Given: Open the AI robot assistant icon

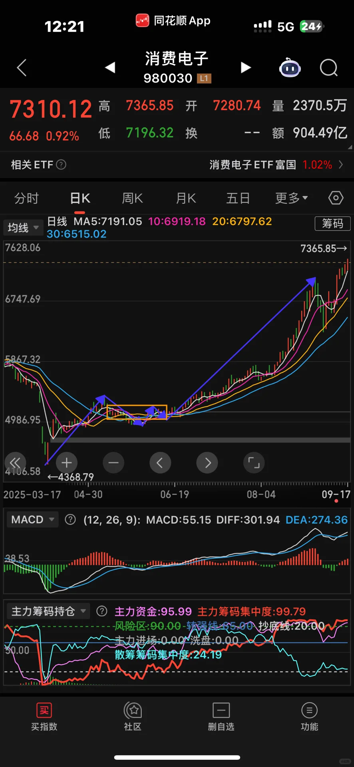Looking at the screenshot, I should point(290,68).
